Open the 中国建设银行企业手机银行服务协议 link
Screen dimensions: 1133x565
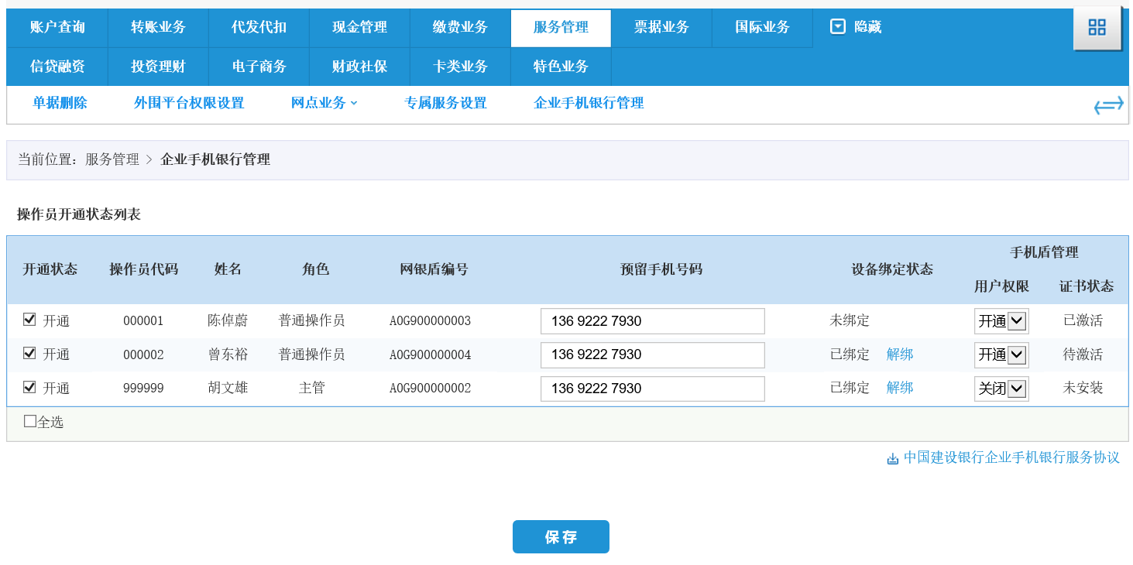coord(1011,458)
